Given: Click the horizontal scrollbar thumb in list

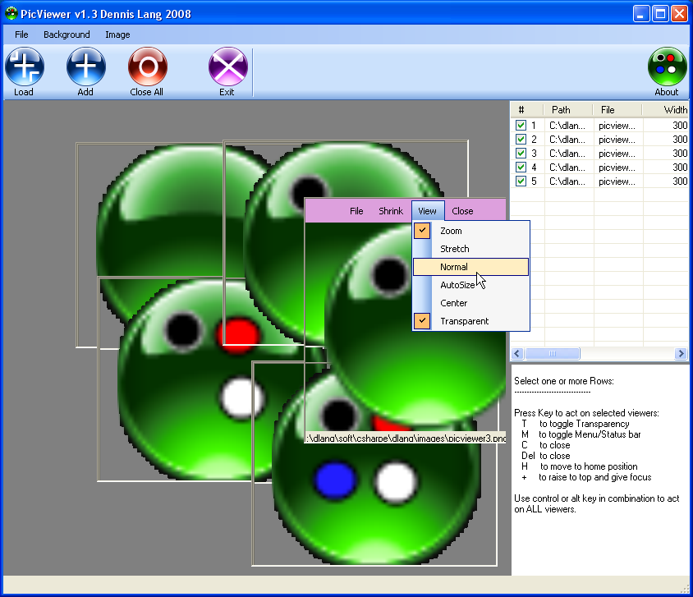Looking at the screenshot, I should pyautogui.click(x=553, y=353).
